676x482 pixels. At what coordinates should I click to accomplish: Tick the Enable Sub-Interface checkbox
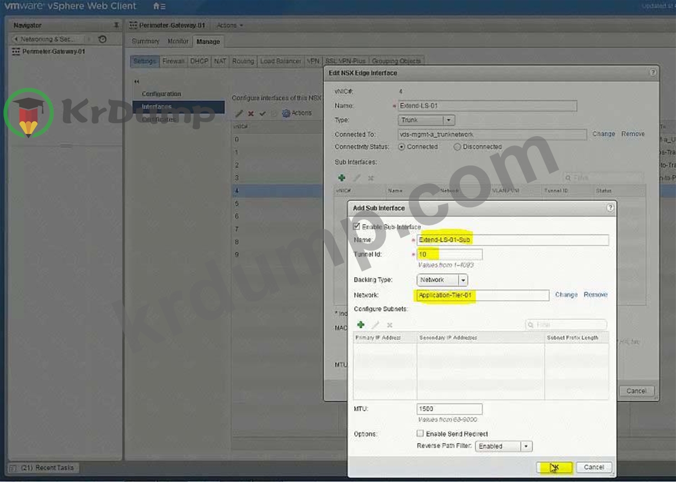click(356, 227)
